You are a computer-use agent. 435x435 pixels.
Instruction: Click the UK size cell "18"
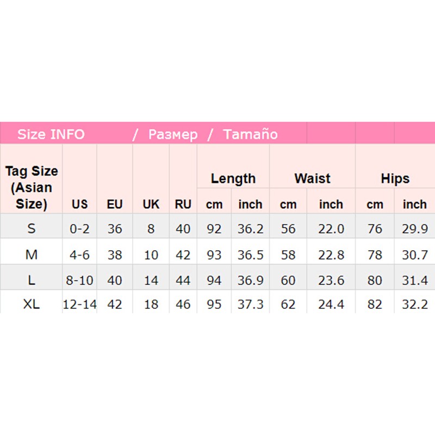pyautogui.click(x=151, y=304)
